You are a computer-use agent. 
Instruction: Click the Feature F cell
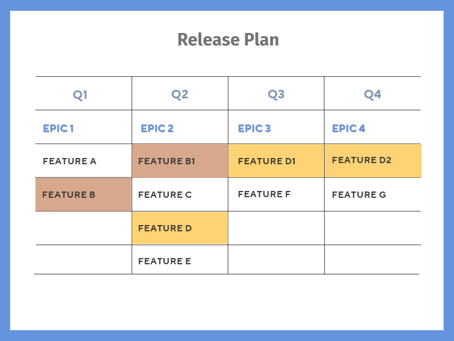[264, 194]
